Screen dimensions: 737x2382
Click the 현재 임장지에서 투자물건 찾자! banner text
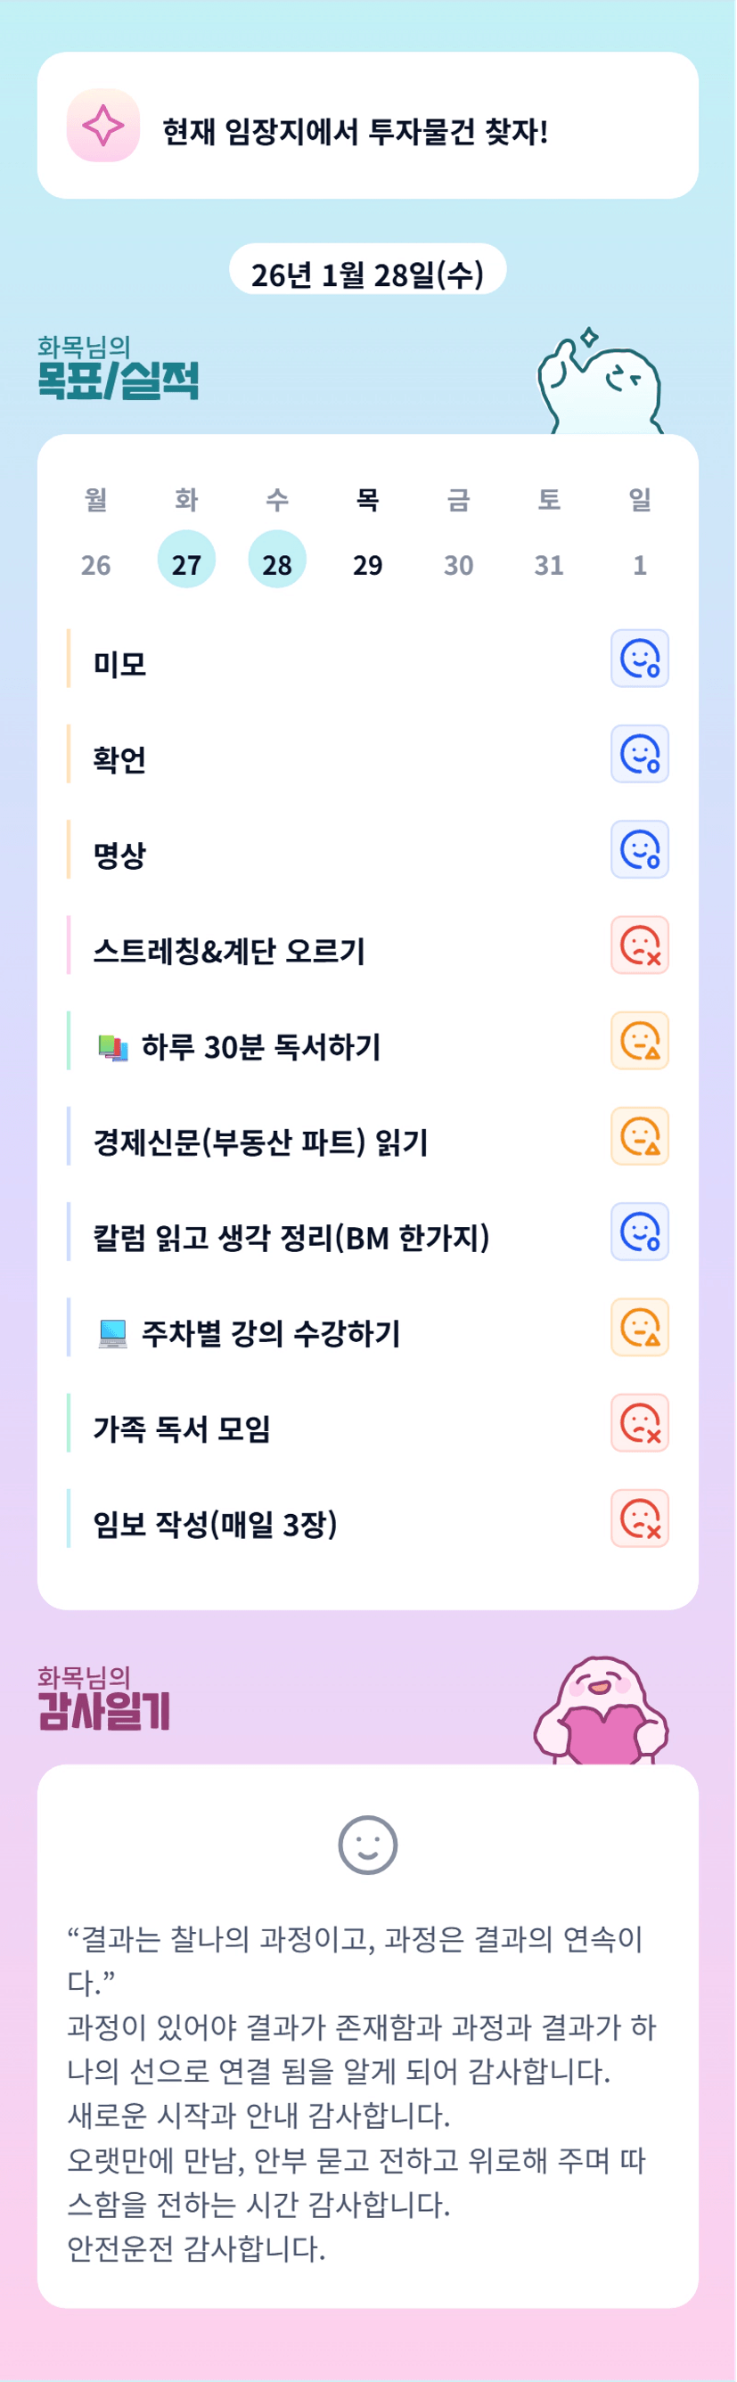point(355,131)
